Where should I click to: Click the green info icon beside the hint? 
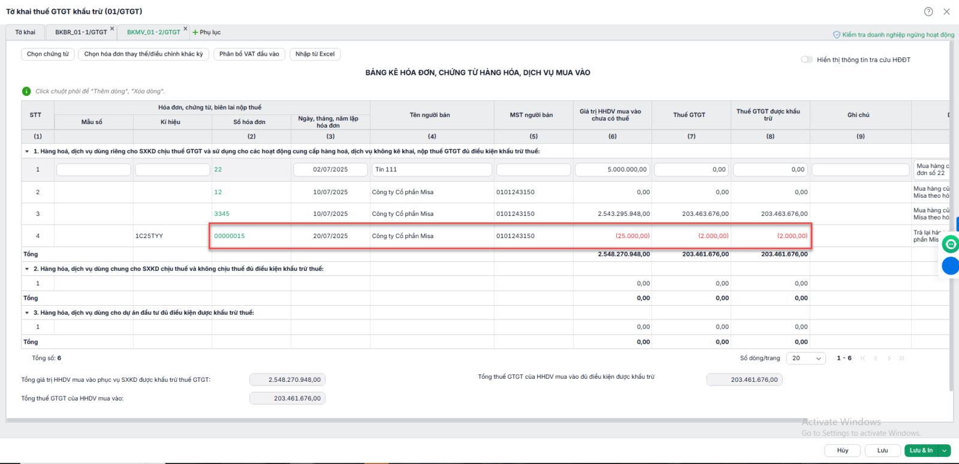pyautogui.click(x=26, y=91)
